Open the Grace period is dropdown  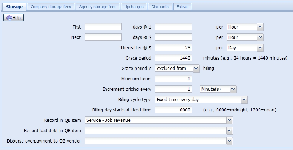click(196, 68)
